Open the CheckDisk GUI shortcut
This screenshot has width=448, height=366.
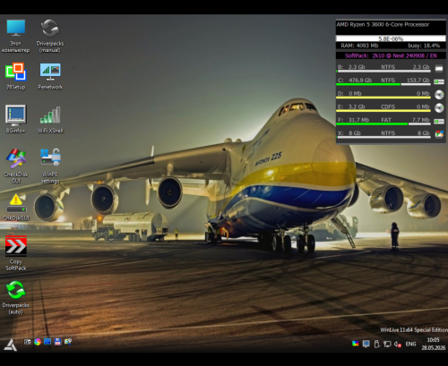click(16, 166)
